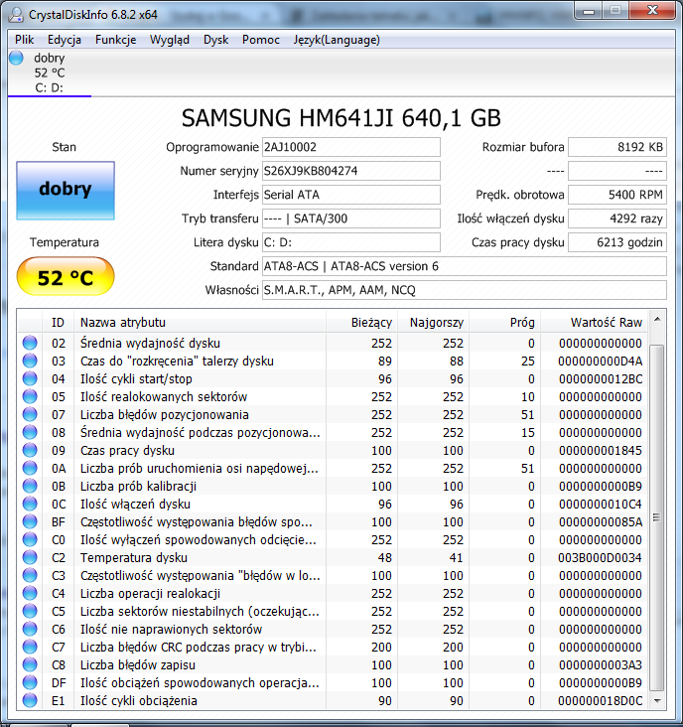Click raw value 000000018D0C
Viewport: 683px width, 727px height.
click(x=600, y=700)
